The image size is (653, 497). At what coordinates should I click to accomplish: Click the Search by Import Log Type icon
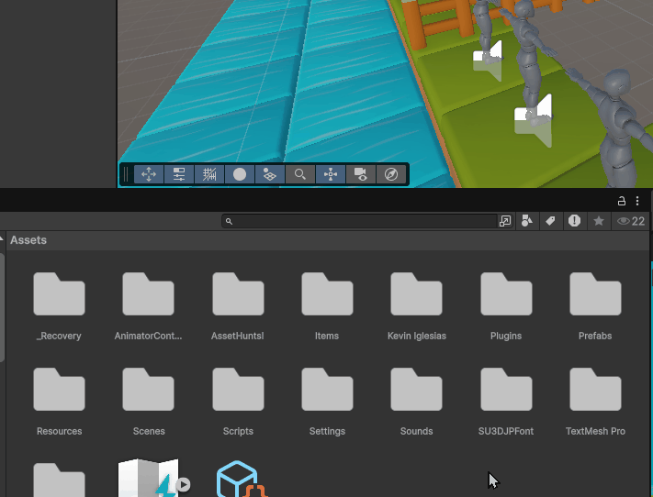(574, 221)
